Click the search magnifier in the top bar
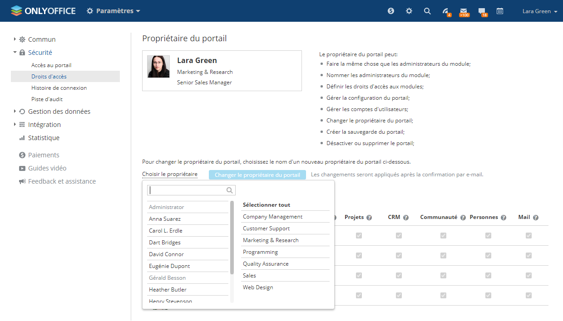Screen dimensions: 563x321 point(427,11)
